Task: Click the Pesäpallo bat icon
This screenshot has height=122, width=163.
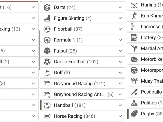Action: [134, 92]
